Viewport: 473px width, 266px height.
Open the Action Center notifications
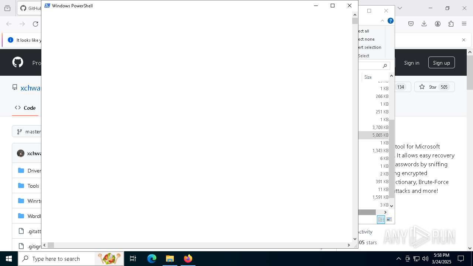tap(461, 259)
